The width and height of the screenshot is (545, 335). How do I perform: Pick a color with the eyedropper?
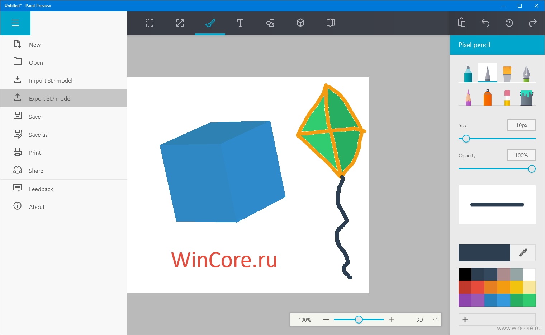(x=523, y=253)
